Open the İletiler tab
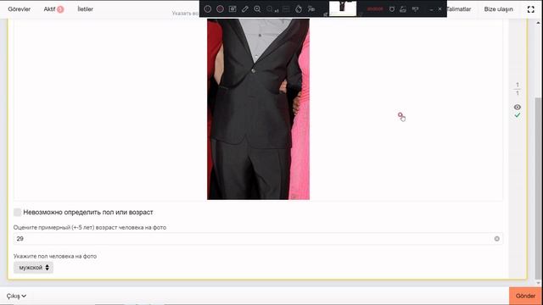 [x=85, y=9]
